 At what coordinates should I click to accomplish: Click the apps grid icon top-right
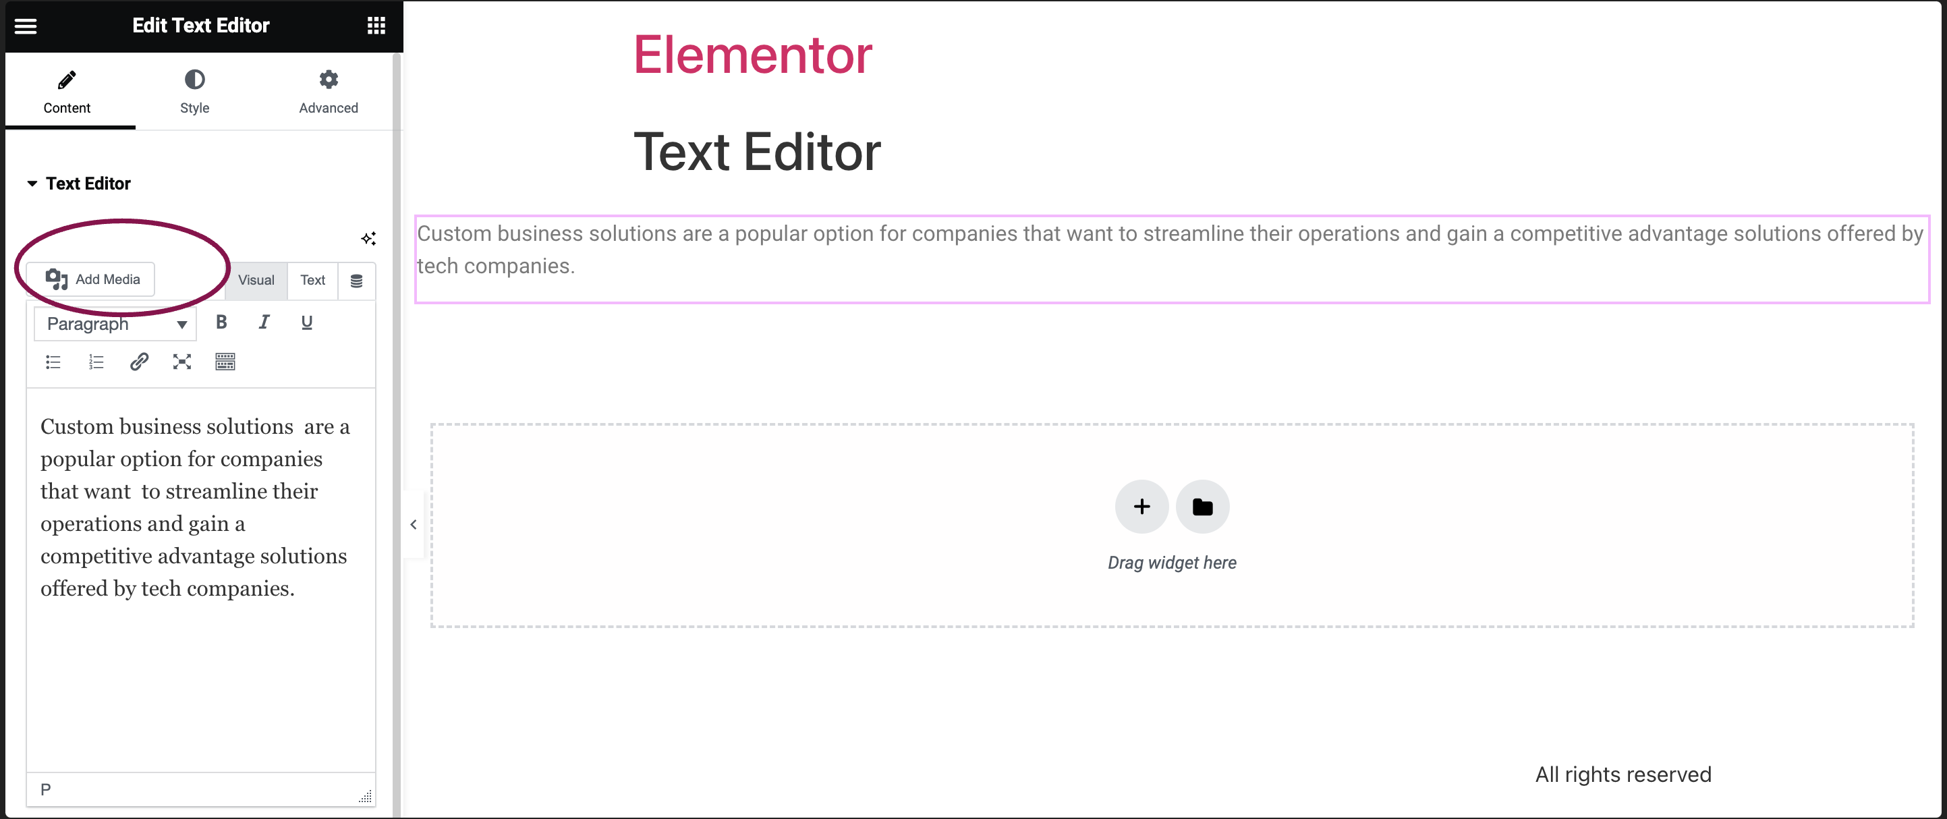(376, 25)
